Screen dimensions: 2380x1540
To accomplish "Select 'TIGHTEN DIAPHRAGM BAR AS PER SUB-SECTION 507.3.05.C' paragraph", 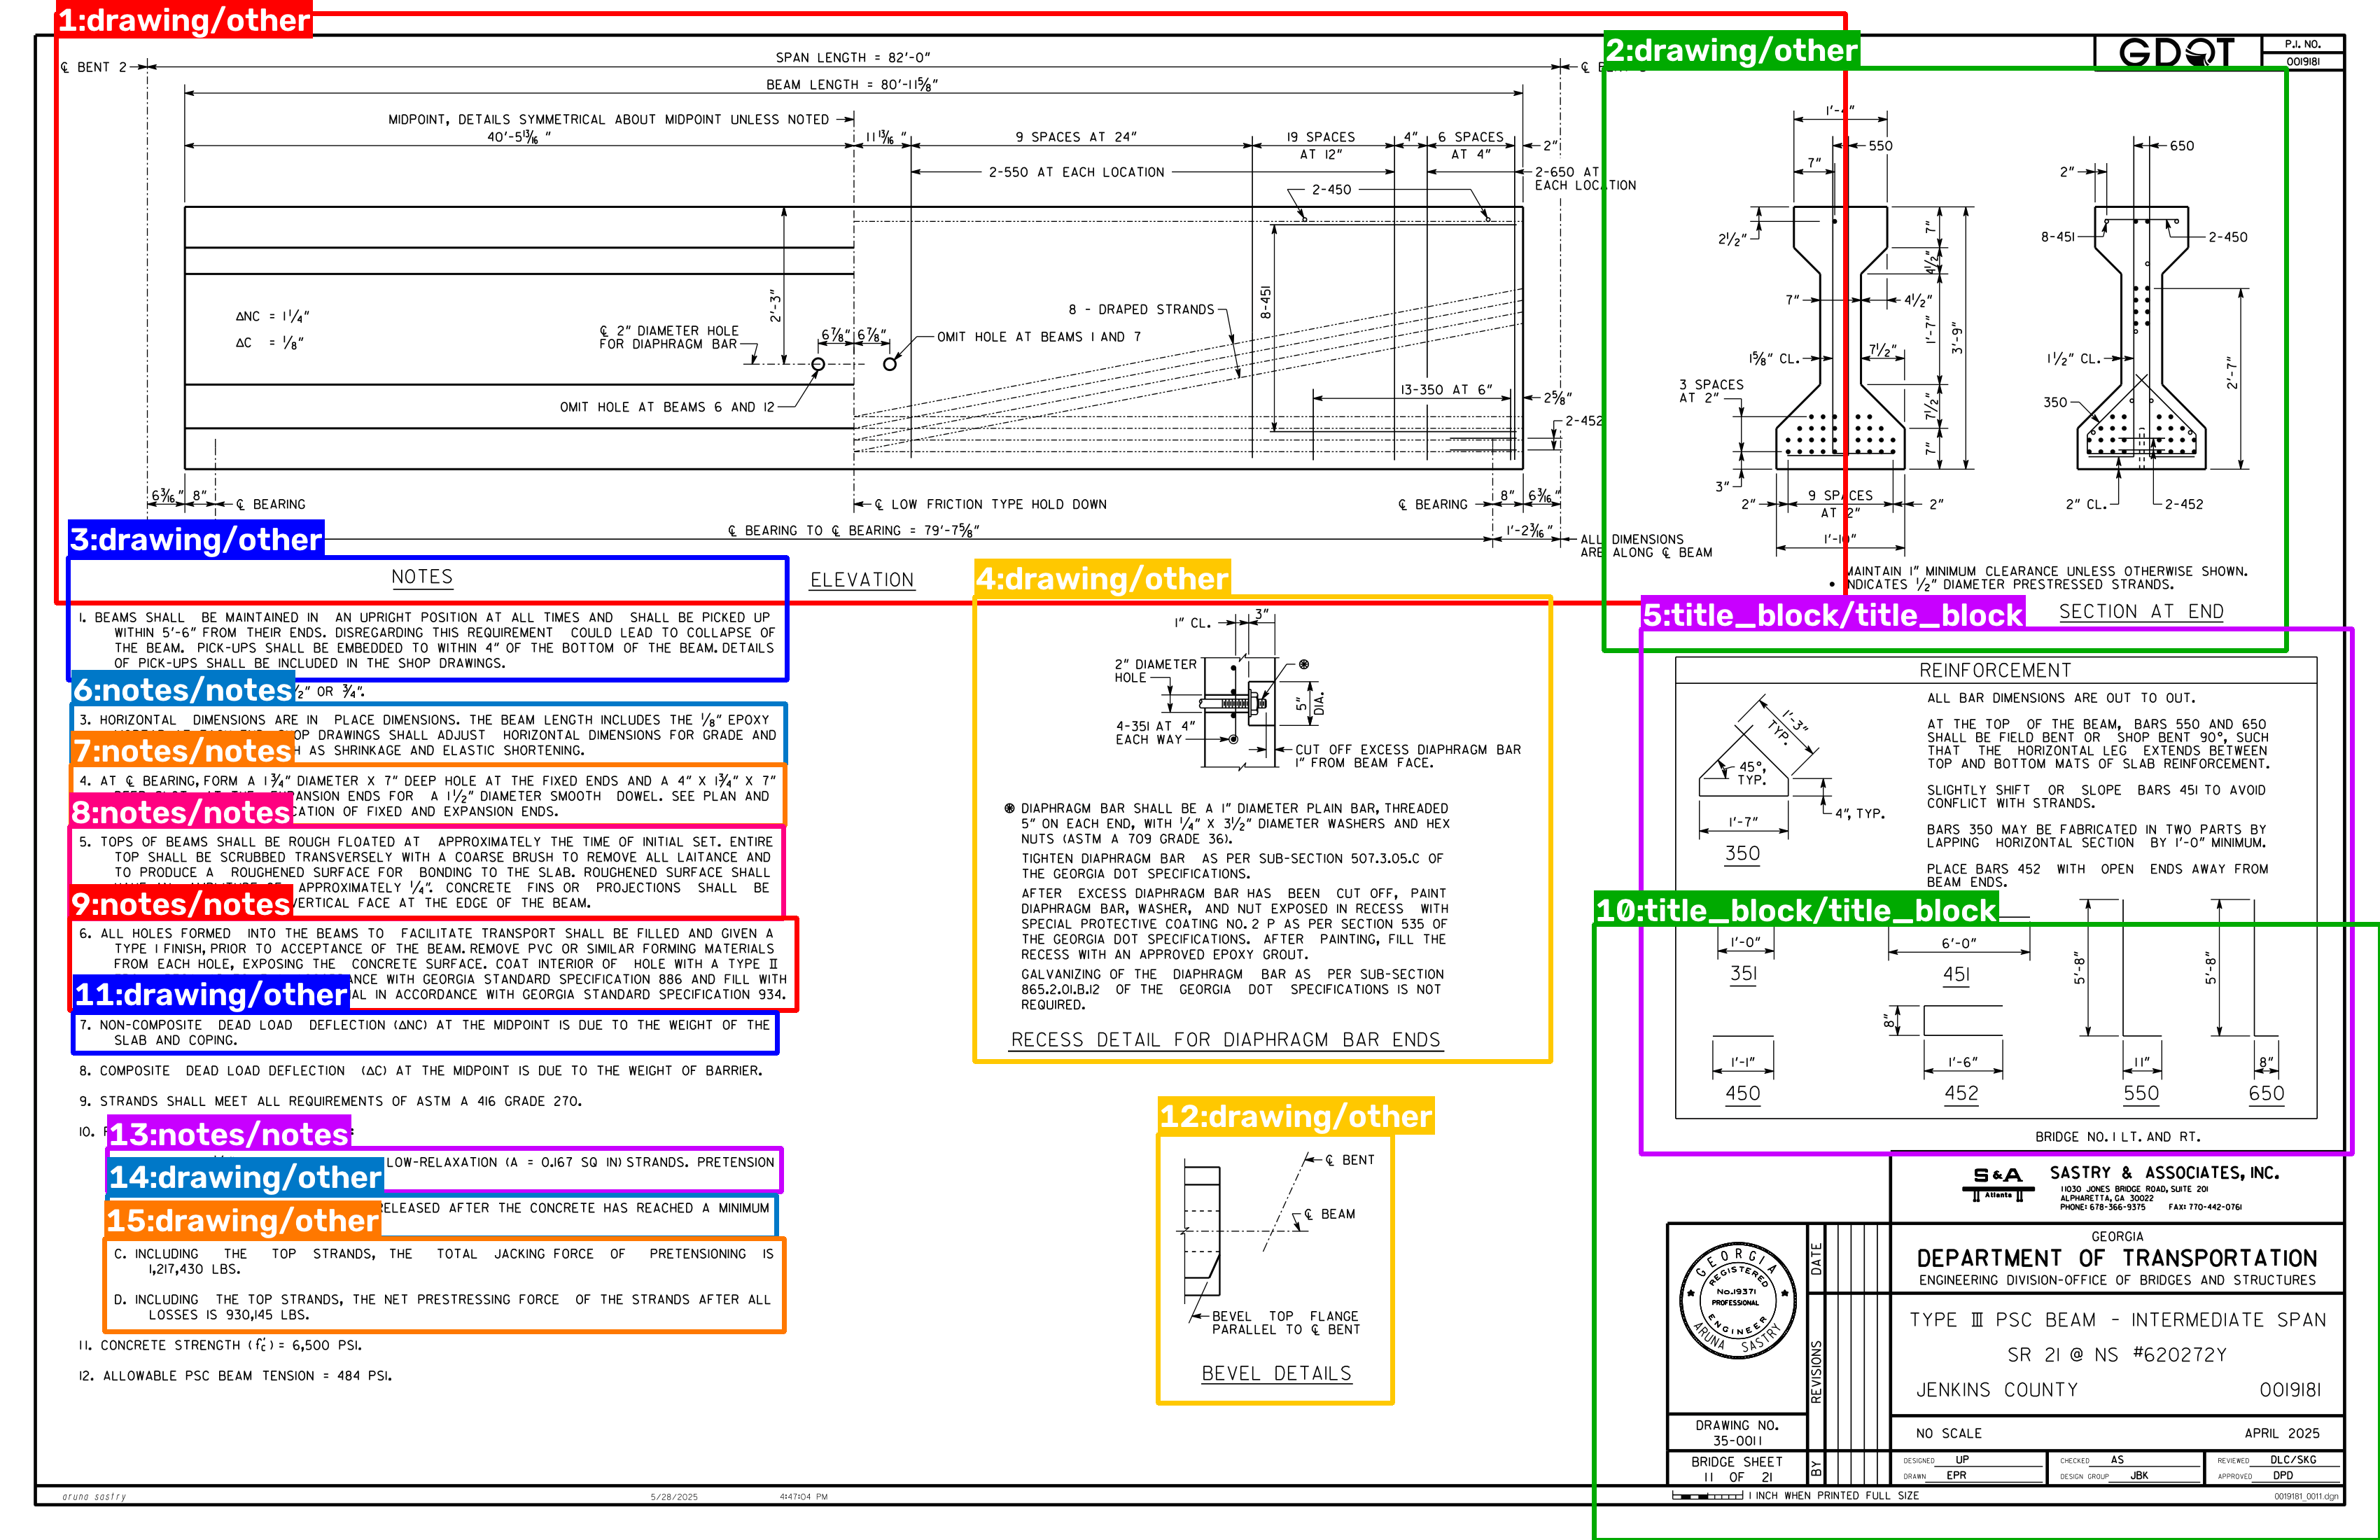I will (x=1232, y=866).
